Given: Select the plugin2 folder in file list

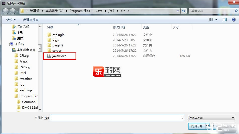Looking at the screenshot, I should (x=58, y=45).
